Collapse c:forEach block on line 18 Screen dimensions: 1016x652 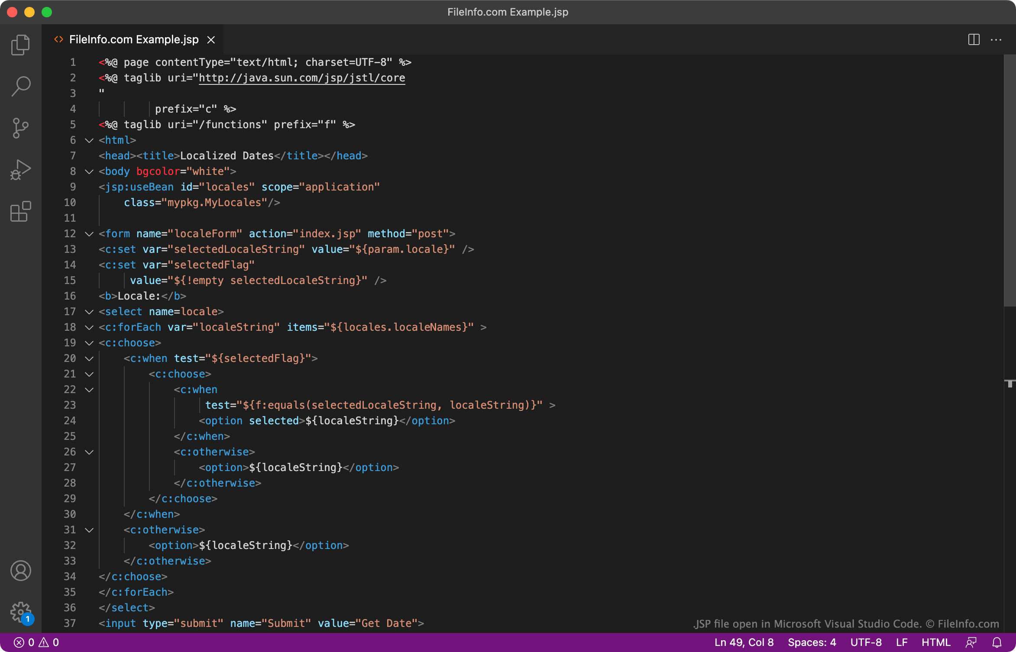89,327
